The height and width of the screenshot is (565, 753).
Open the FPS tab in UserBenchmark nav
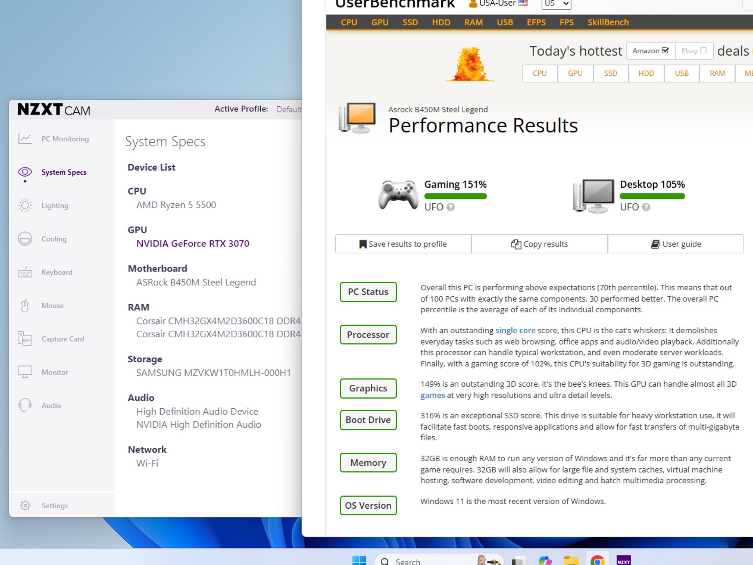tap(567, 22)
